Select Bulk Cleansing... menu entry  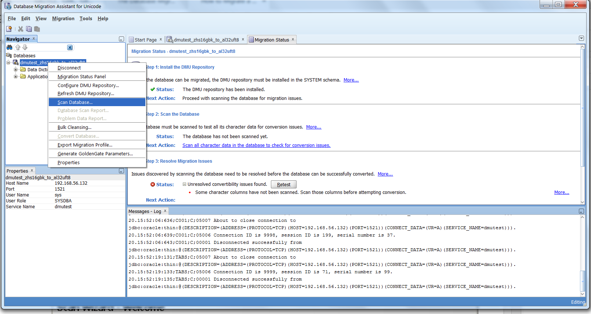[x=97, y=127]
